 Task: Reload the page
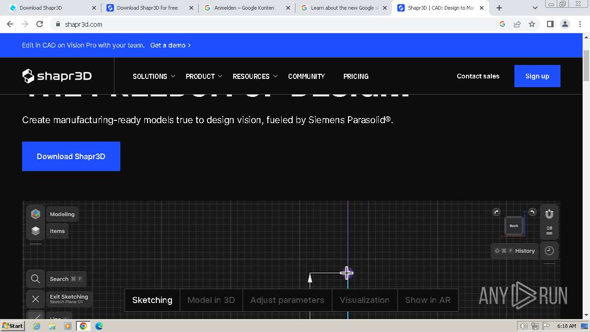click(40, 24)
